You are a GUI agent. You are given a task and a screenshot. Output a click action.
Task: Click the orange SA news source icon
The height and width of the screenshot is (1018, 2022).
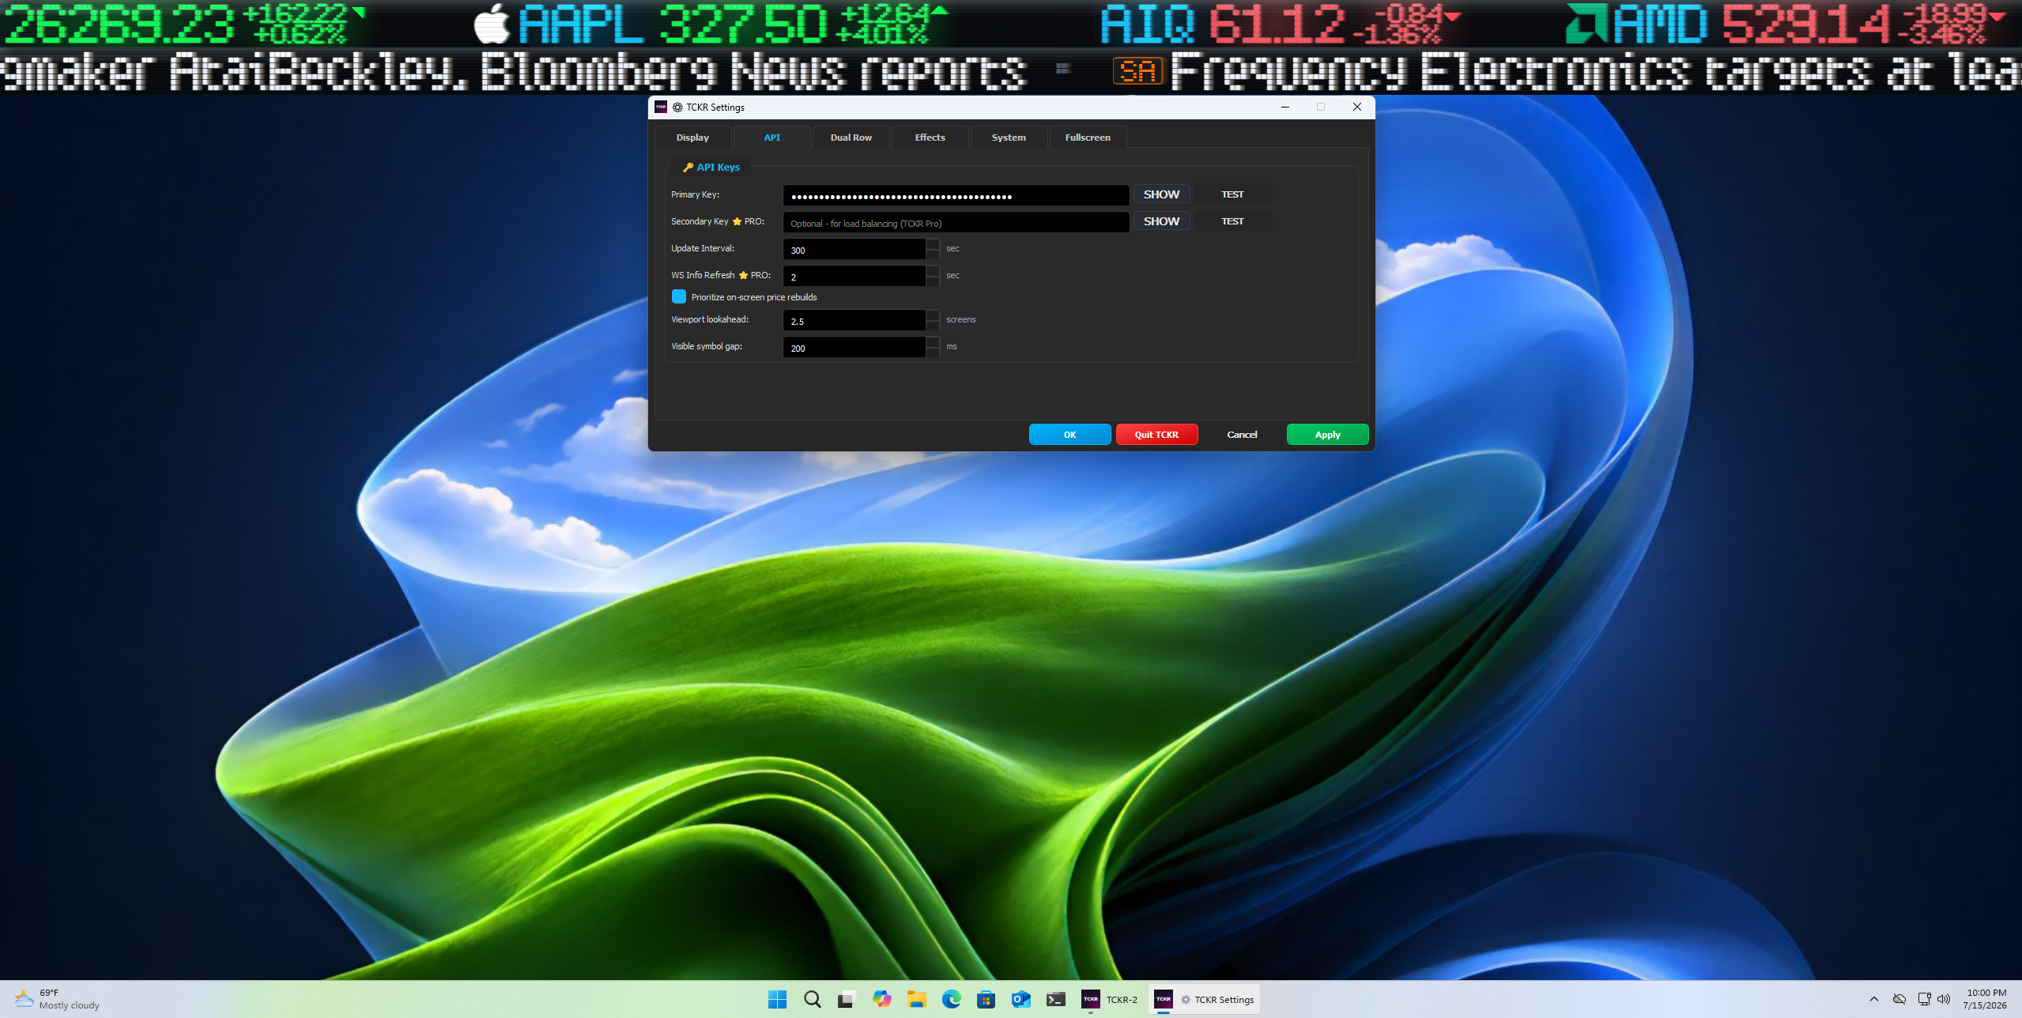[1137, 71]
